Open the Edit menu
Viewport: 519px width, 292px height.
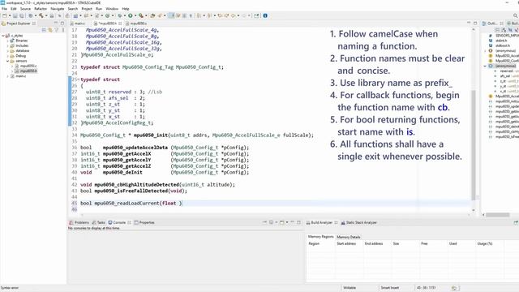pyautogui.click(x=14, y=9)
